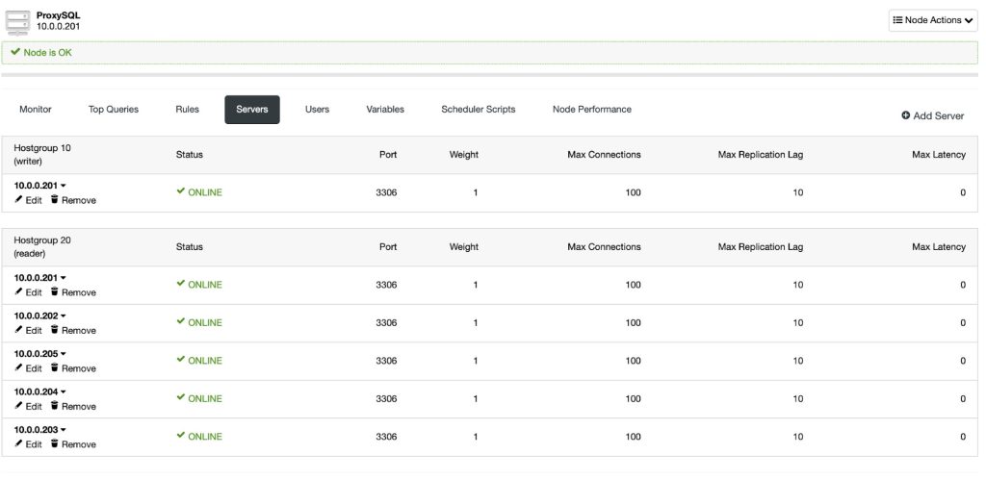Click Edit label for server 10.0.0.203
The height and width of the screenshot is (480, 986).
(34, 444)
